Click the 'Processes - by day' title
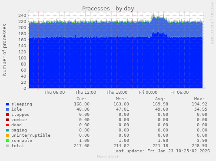 point(108,9)
